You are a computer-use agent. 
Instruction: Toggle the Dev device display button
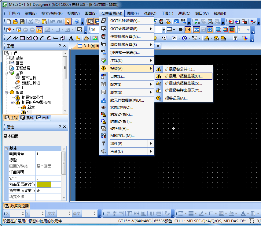(x=197, y=30)
